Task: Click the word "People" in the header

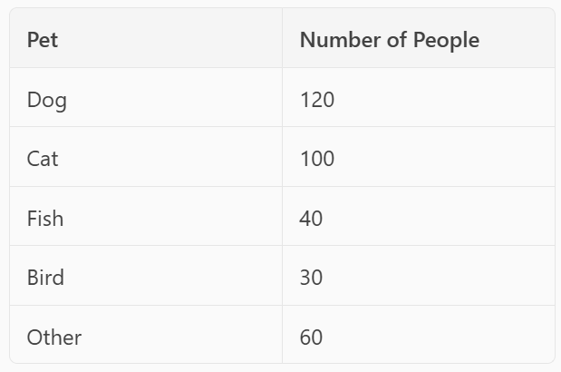Action: tap(446, 40)
